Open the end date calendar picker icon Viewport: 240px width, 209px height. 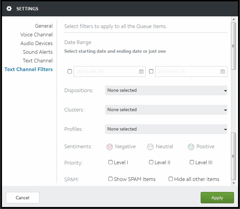coord(223,71)
